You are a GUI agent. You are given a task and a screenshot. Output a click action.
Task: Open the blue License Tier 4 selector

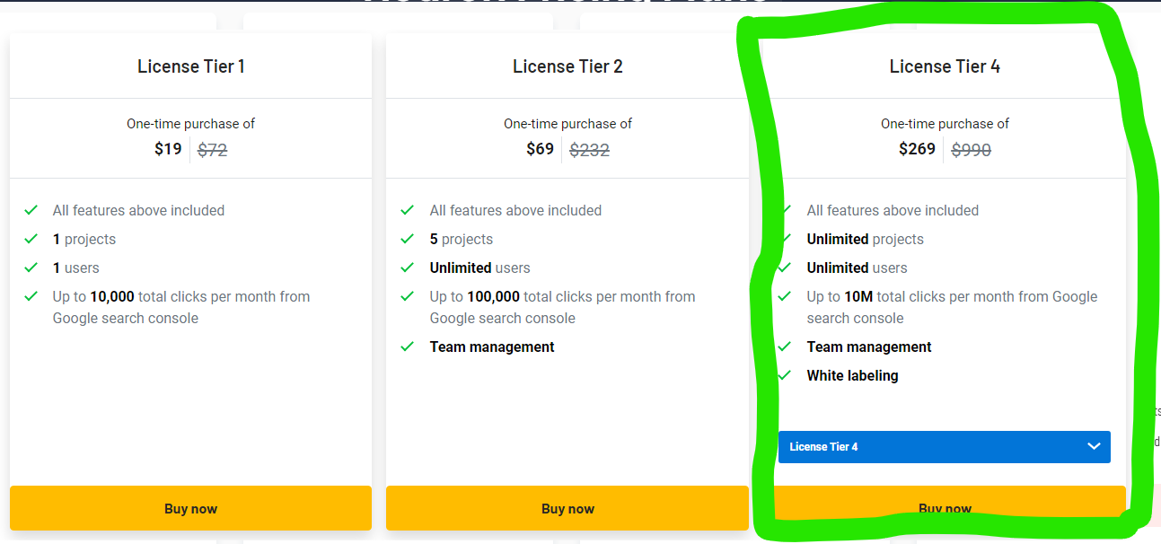[934, 447]
